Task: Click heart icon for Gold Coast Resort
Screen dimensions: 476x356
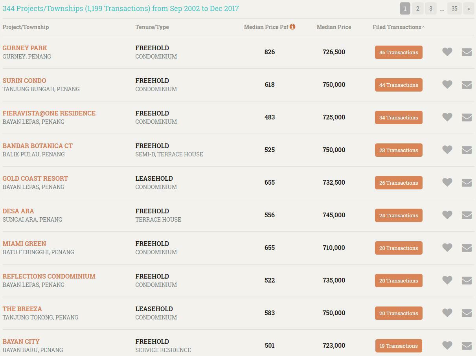Action: pyautogui.click(x=447, y=182)
